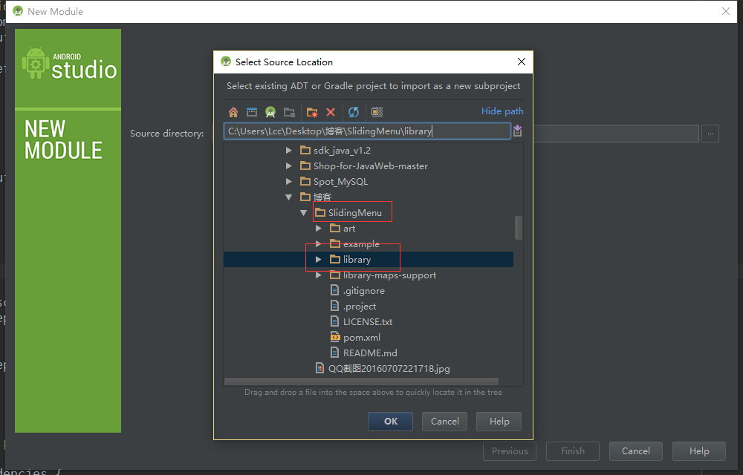The height and width of the screenshot is (475, 743).
Task: Refresh the file tree
Action: pos(354,112)
